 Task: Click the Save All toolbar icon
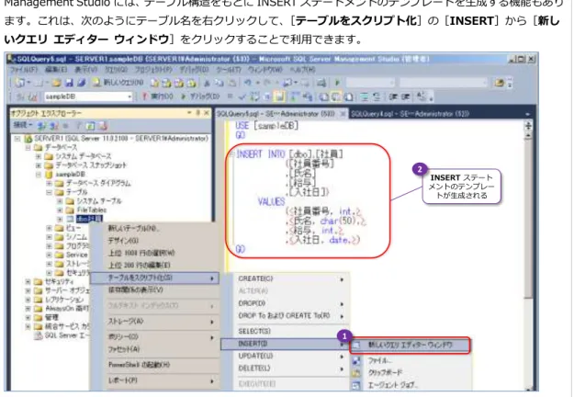pos(81,83)
